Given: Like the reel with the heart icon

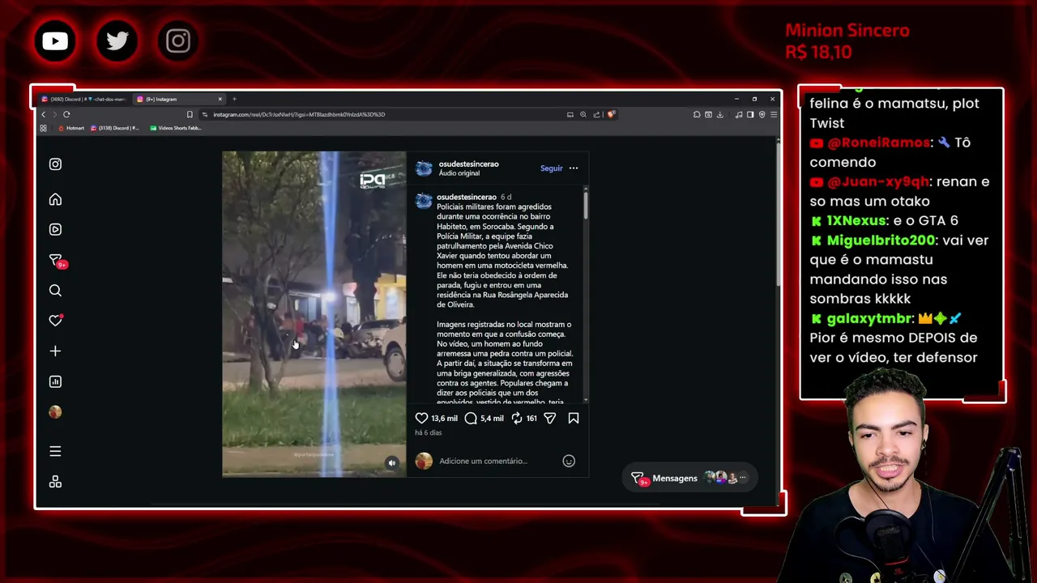Looking at the screenshot, I should point(421,418).
